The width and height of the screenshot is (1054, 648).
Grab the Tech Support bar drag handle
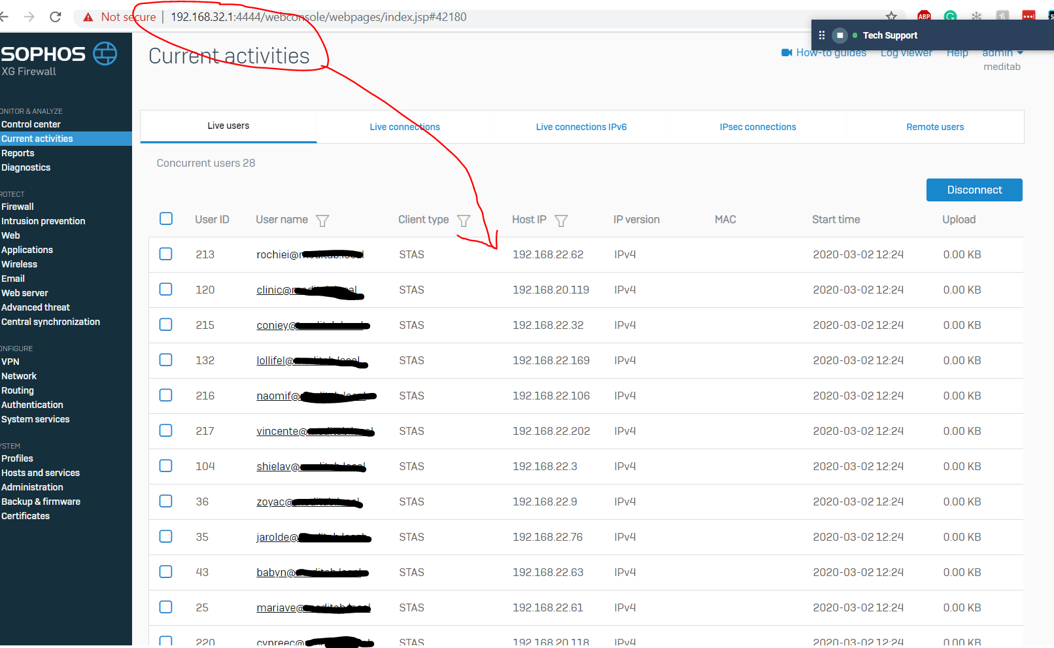[822, 35]
